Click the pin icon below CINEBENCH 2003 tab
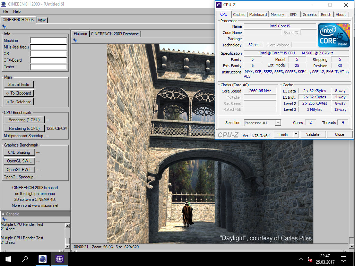Image resolution: width=355 pixels, height=266 pixels. pos(4,26)
